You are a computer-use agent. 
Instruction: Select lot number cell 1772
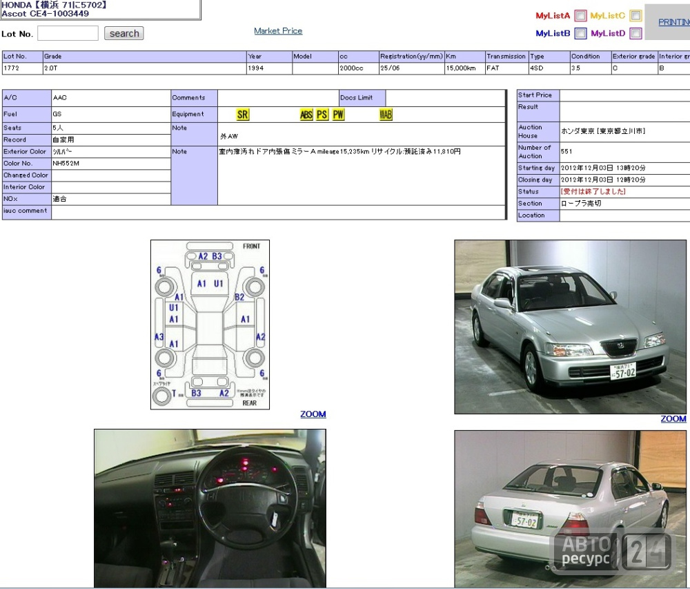[x=23, y=68]
